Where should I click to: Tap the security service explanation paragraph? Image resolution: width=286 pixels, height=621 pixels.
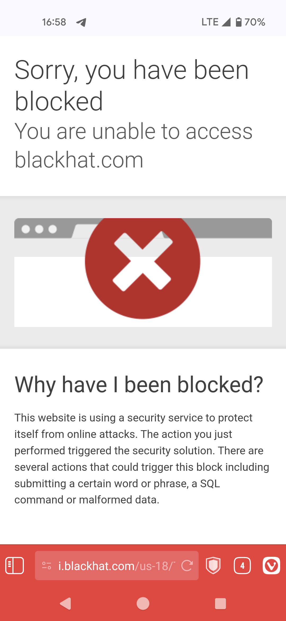click(x=142, y=459)
